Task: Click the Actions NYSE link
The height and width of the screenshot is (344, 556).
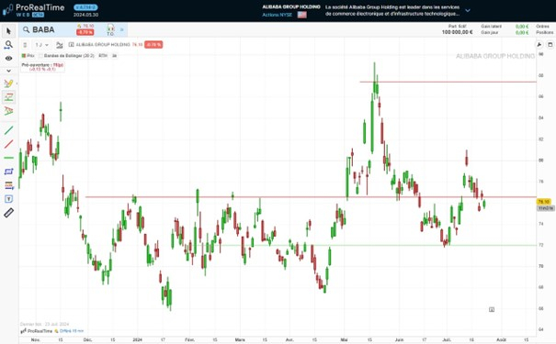Action: (x=278, y=15)
